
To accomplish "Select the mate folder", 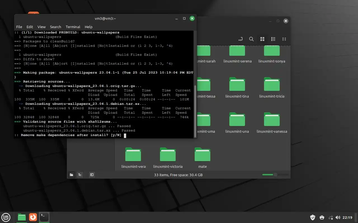I will point(202,158).
